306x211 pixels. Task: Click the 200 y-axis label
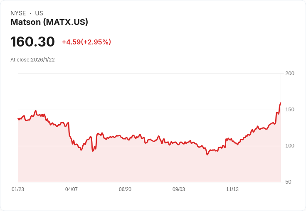tap(290, 74)
